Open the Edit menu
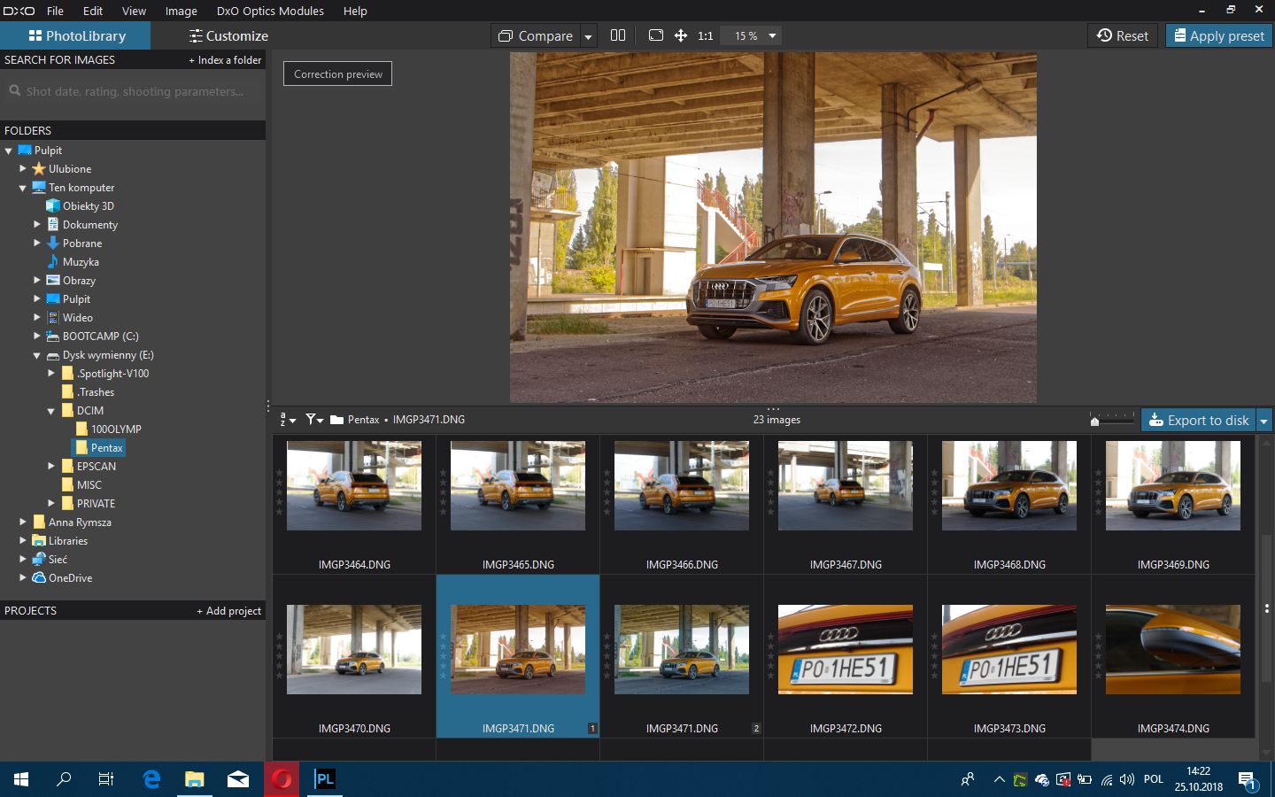Image resolution: width=1275 pixels, height=797 pixels. (93, 11)
